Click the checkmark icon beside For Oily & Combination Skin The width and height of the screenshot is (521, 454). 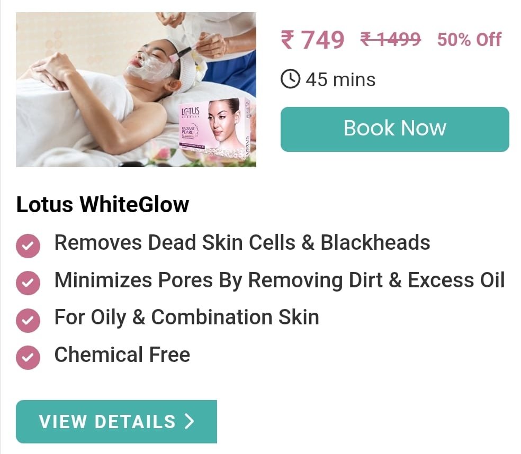(x=28, y=321)
